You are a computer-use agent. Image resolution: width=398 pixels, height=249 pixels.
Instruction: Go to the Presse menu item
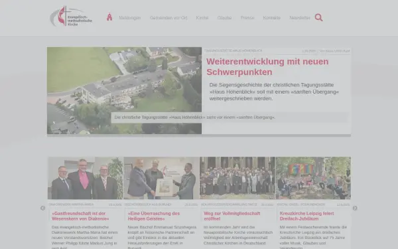click(247, 18)
